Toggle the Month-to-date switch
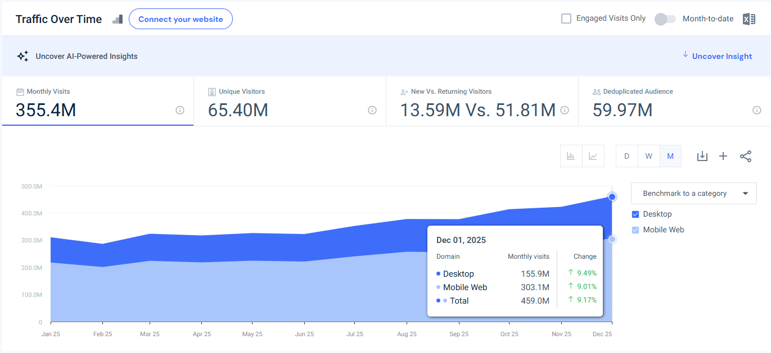The image size is (771, 353). (665, 19)
